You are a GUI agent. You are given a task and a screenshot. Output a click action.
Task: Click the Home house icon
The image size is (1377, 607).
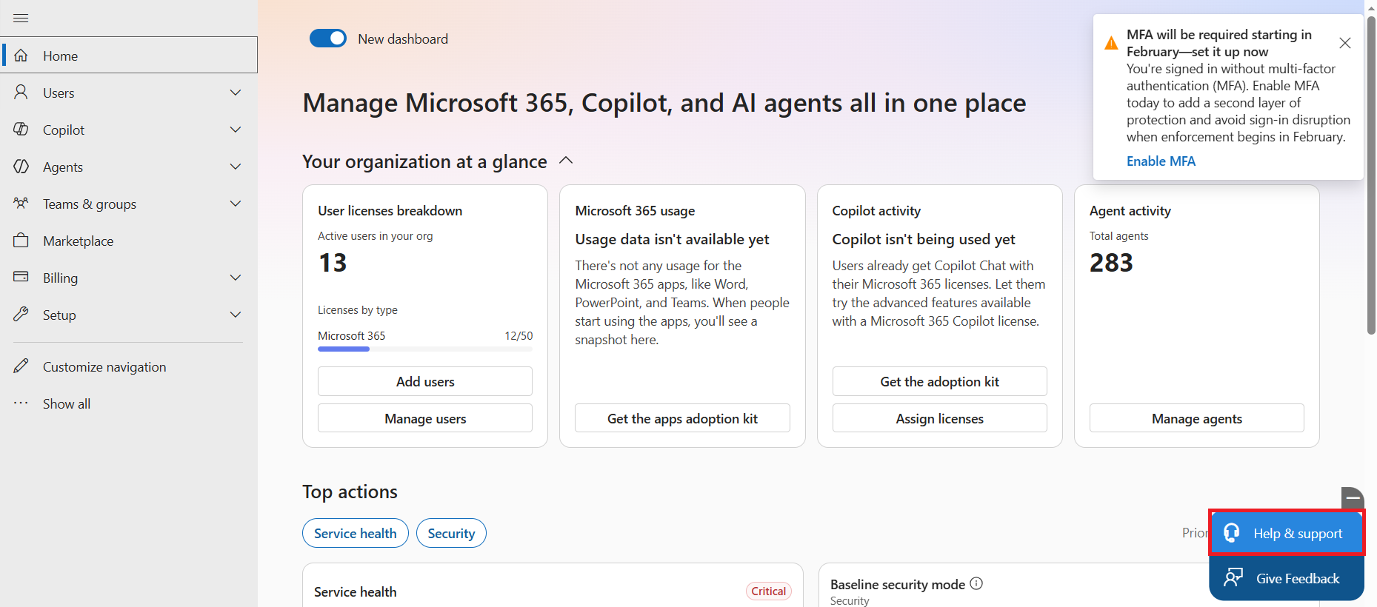point(21,56)
